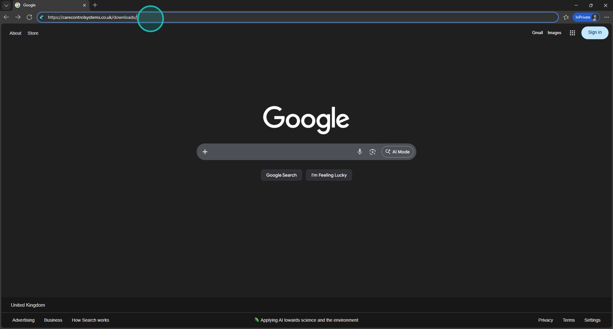This screenshot has height=329, width=613.
Task: Click into the Google search field
Action: [280, 152]
